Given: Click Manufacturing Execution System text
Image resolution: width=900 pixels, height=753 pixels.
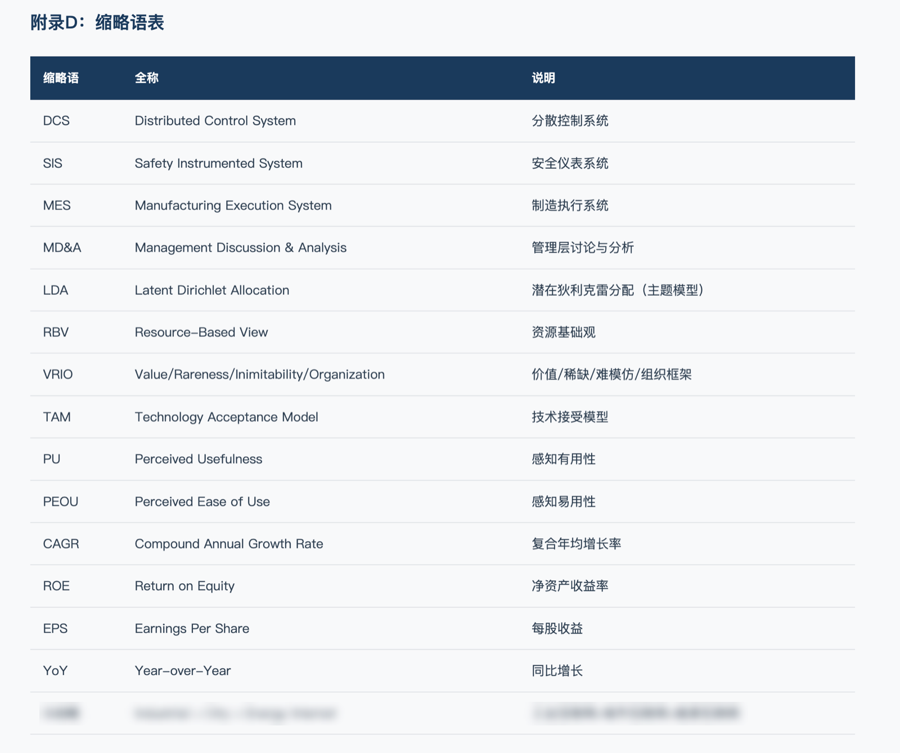Looking at the screenshot, I should (x=233, y=205).
